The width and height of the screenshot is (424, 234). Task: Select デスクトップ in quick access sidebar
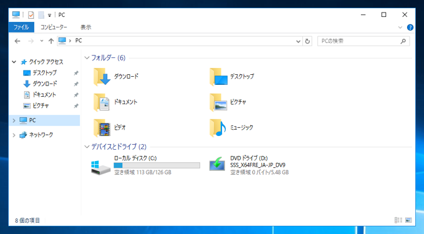point(44,73)
